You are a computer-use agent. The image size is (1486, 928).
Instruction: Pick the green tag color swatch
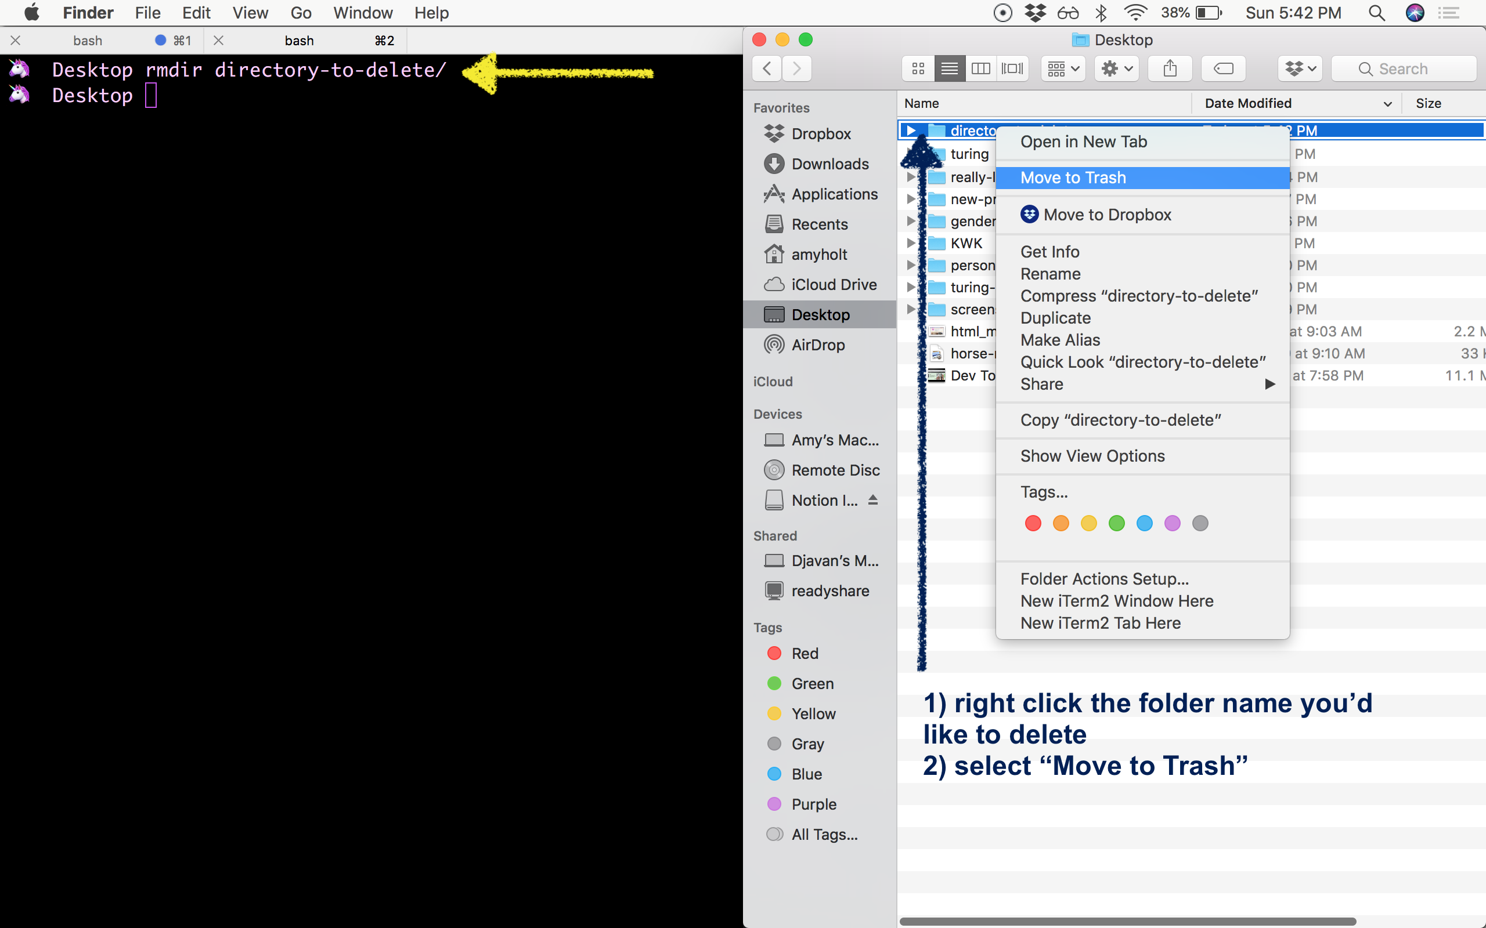[x=1116, y=523]
